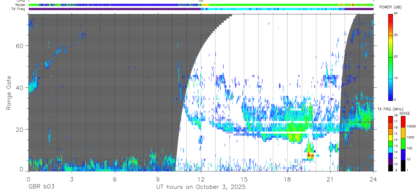Click the Range Gate axis title
The image size is (420, 194).
(x=8, y=92)
